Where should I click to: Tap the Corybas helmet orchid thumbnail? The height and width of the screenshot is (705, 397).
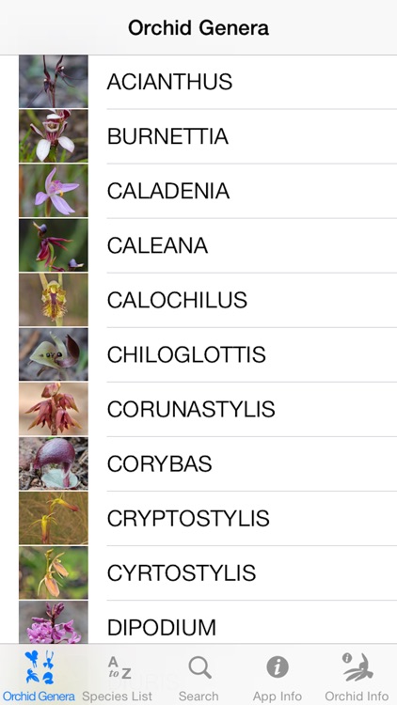click(54, 463)
